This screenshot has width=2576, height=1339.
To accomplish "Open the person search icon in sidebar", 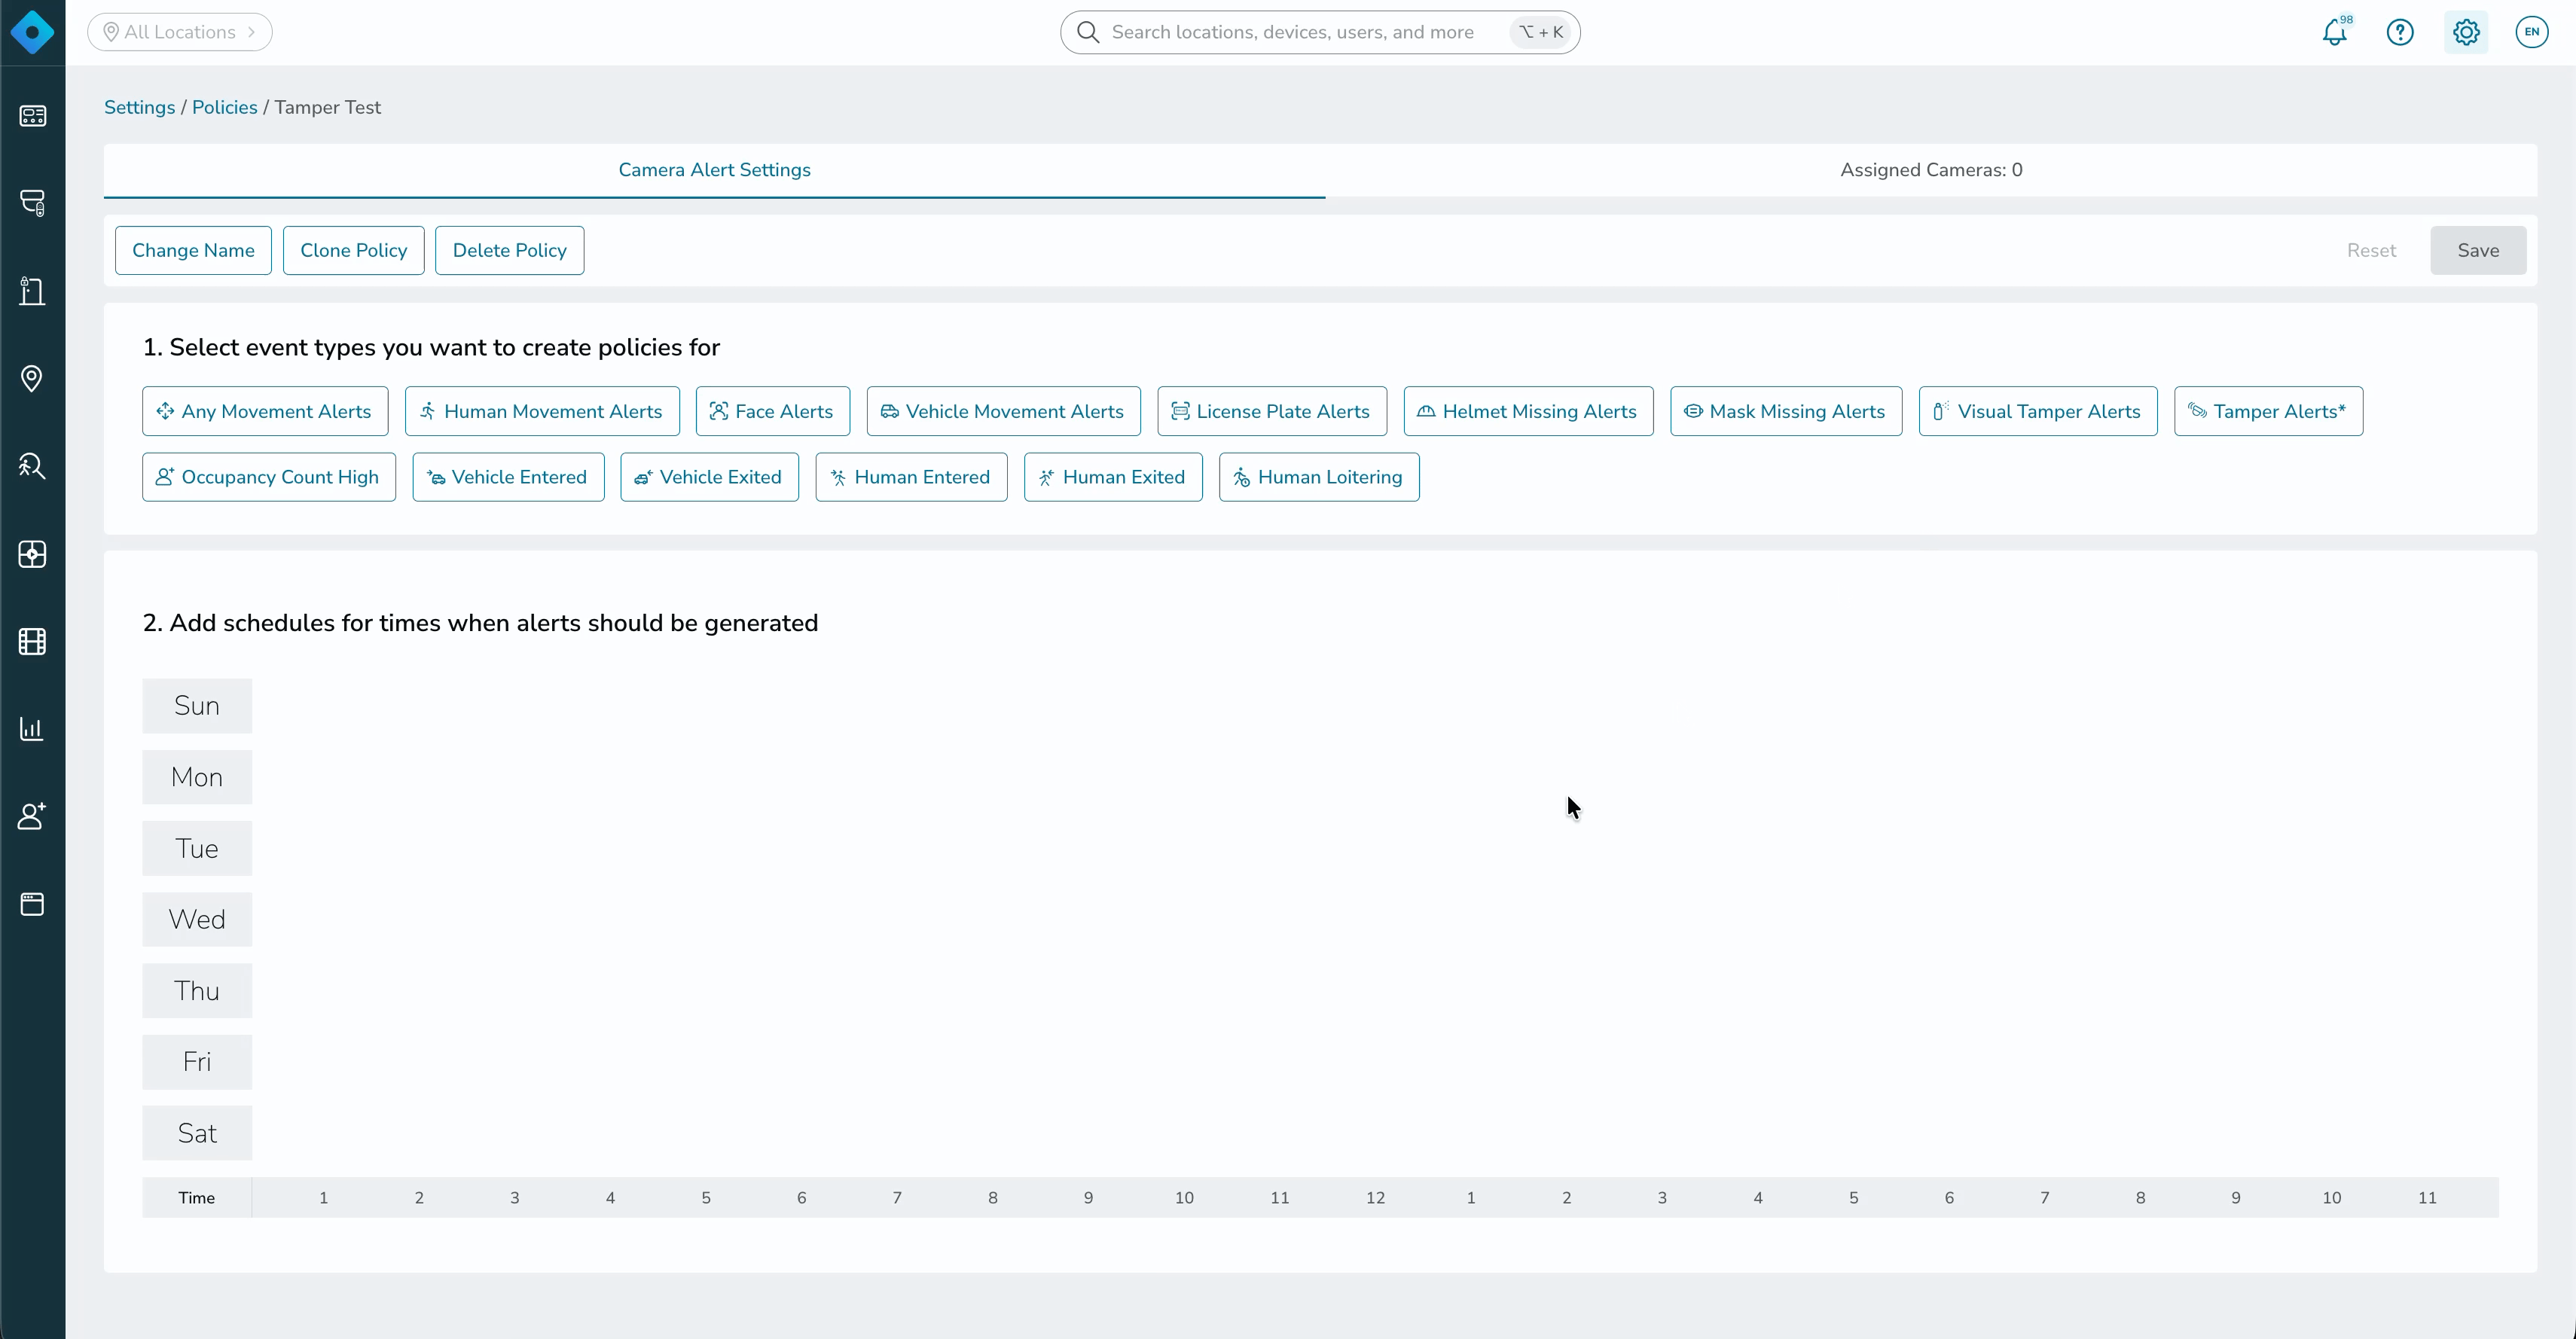I will click(x=32, y=466).
